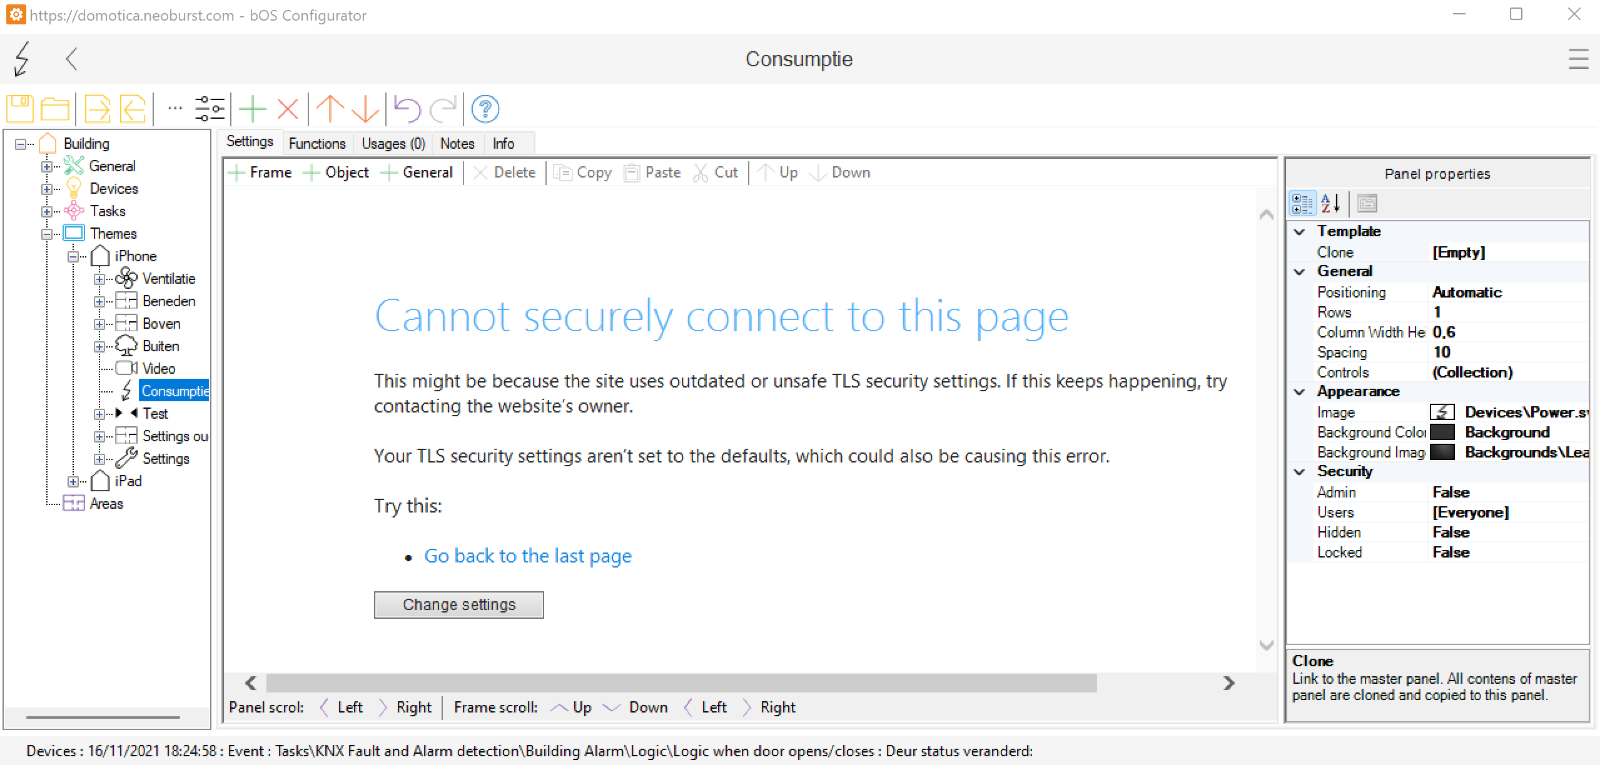Image resolution: width=1600 pixels, height=765 pixels.
Task: Switch to the Functions tab
Action: pos(317,144)
